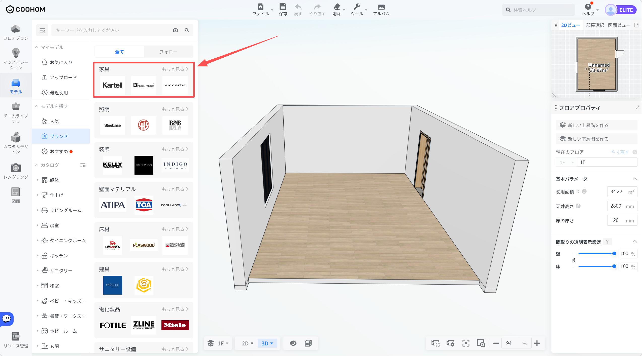This screenshot has width=642, height=356.
Task: Click the minus zoom out button
Action: 496,343
